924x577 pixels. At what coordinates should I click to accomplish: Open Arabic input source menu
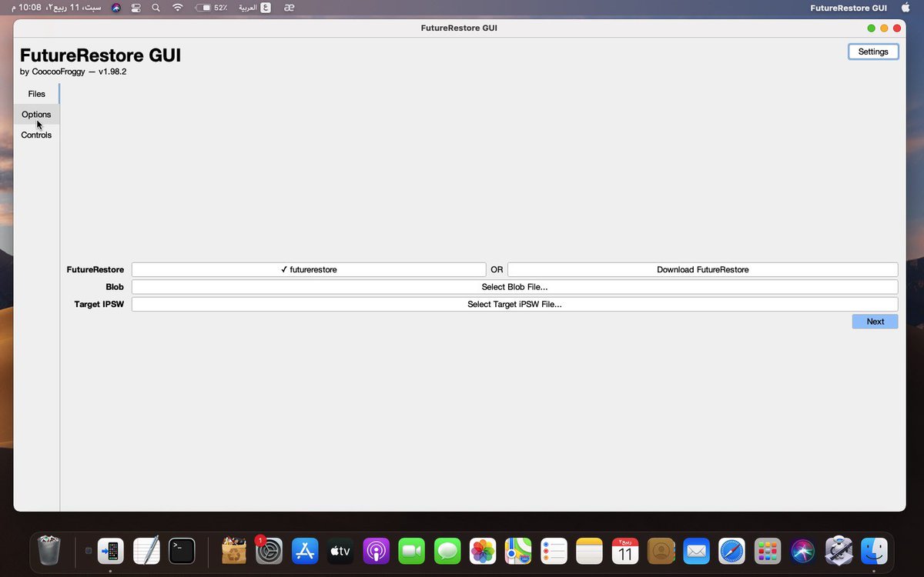(x=254, y=8)
